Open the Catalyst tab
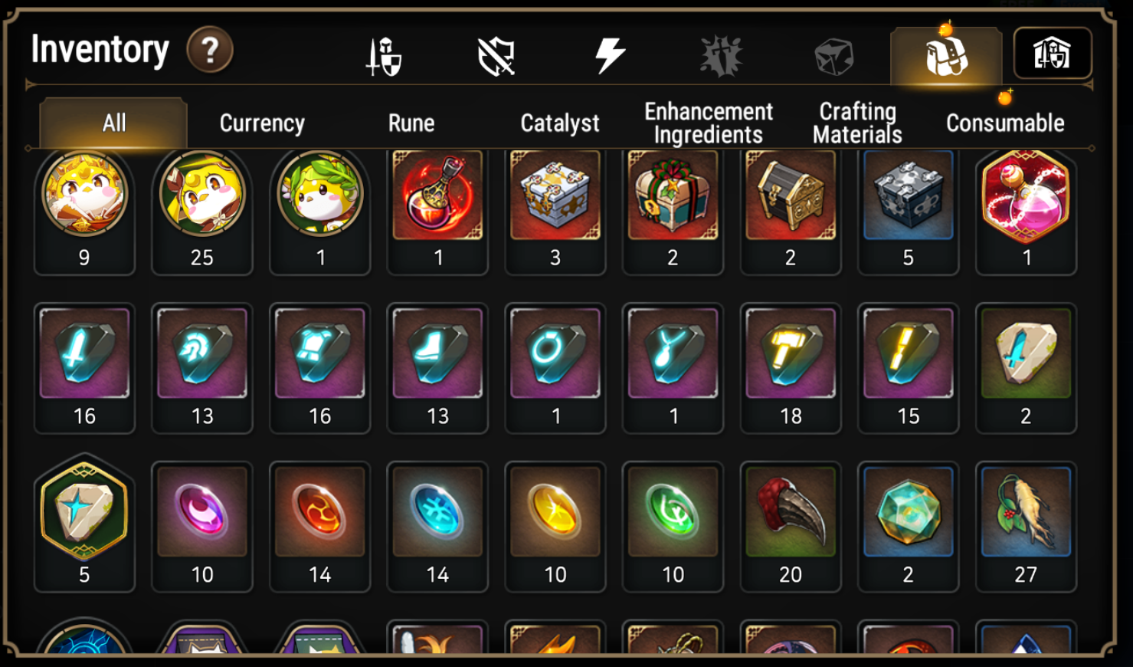1133x667 pixels. [x=559, y=123]
